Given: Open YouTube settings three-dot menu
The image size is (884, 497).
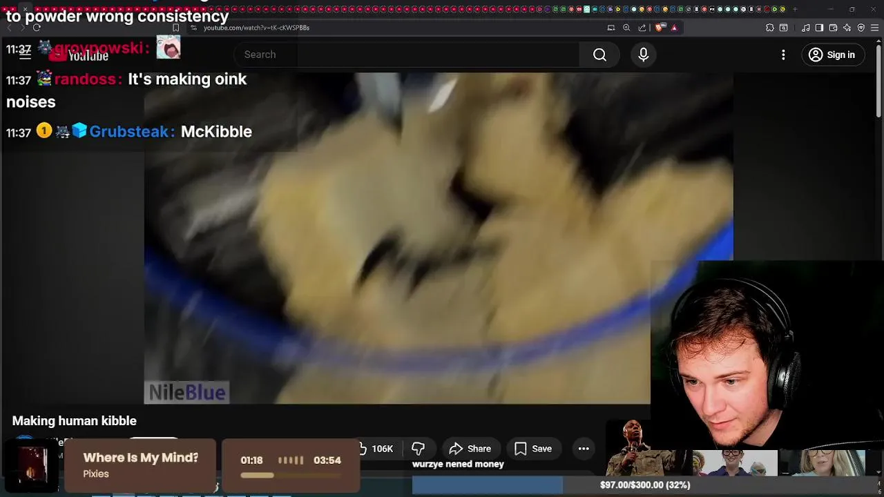Looking at the screenshot, I should pos(783,55).
